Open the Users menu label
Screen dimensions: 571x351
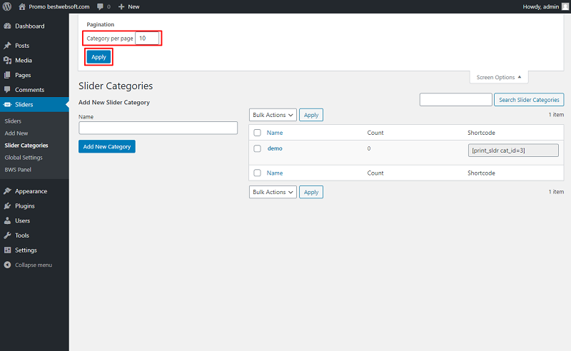click(x=23, y=220)
